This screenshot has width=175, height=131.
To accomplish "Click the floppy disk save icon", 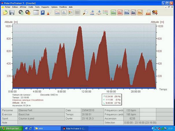I will (x=12, y=12).
